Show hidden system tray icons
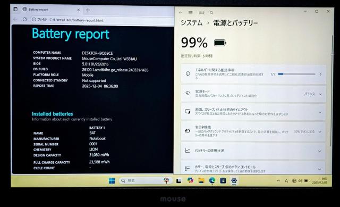Viewport: 340px width, 207px height. tap(278, 180)
